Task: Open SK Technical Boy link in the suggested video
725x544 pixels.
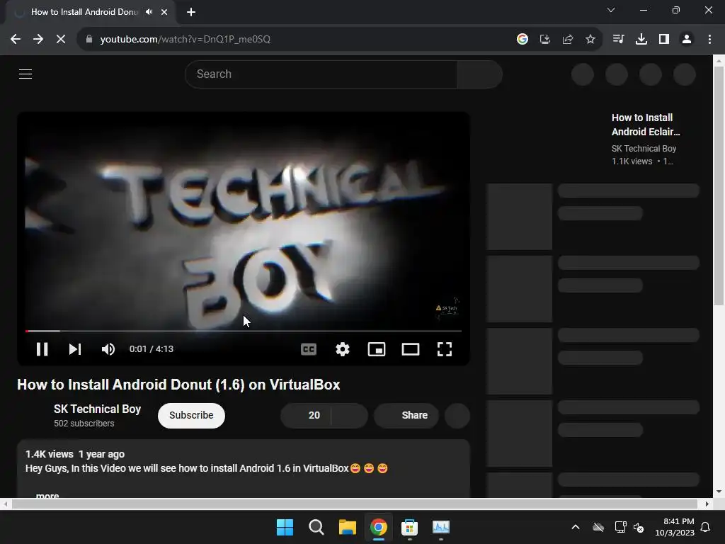Action: pyautogui.click(x=644, y=149)
